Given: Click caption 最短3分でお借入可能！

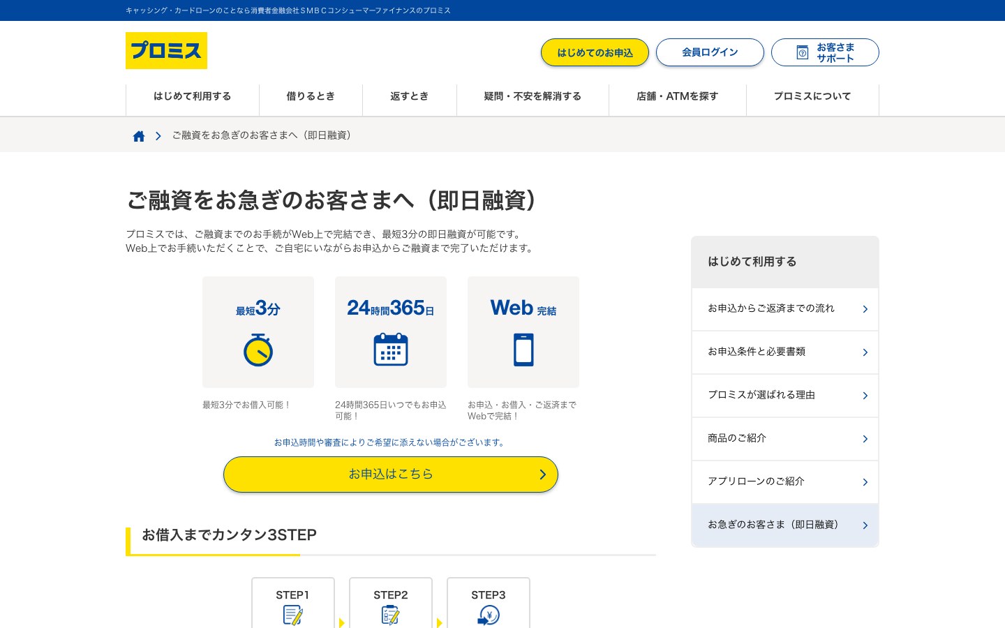Looking at the screenshot, I should pyautogui.click(x=247, y=405).
